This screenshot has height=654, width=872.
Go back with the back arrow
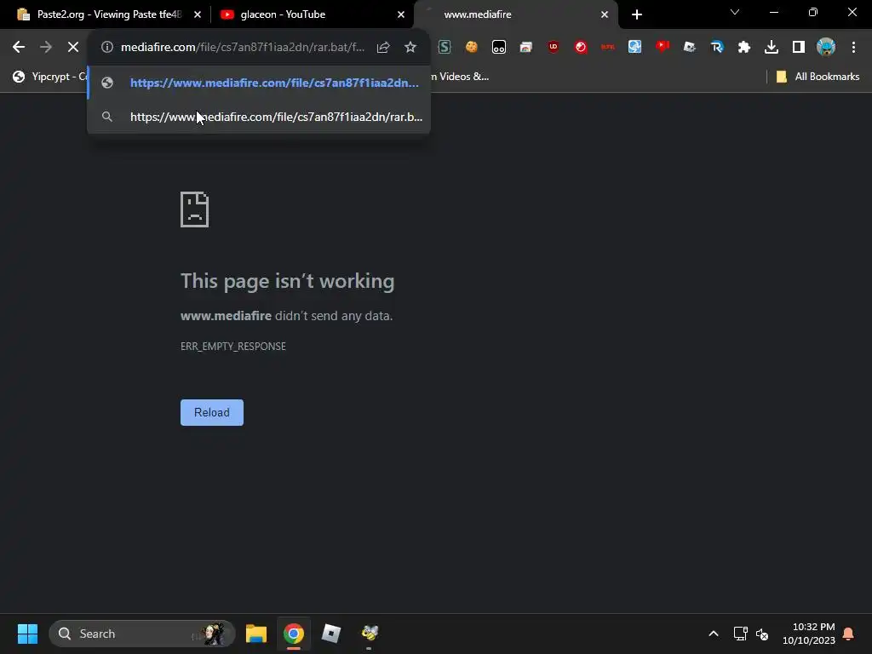click(x=19, y=48)
